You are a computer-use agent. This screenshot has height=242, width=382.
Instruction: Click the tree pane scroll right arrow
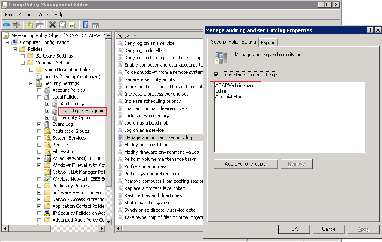(x=102, y=228)
